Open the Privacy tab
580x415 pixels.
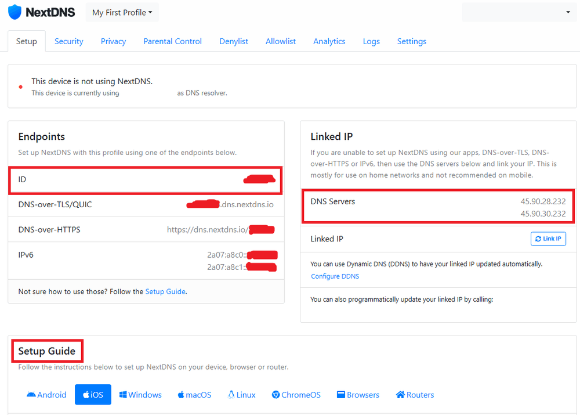pos(113,41)
